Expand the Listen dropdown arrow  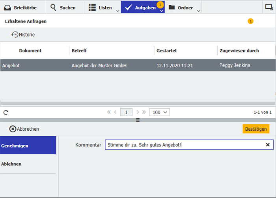(117, 11)
